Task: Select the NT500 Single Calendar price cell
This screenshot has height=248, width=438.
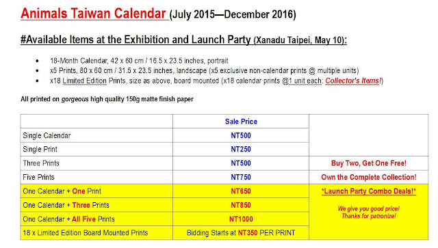Action: pyautogui.click(x=241, y=135)
